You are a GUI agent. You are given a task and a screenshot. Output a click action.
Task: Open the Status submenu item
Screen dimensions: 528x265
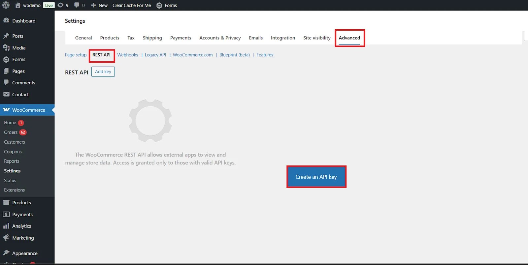click(x=10, y=181)
